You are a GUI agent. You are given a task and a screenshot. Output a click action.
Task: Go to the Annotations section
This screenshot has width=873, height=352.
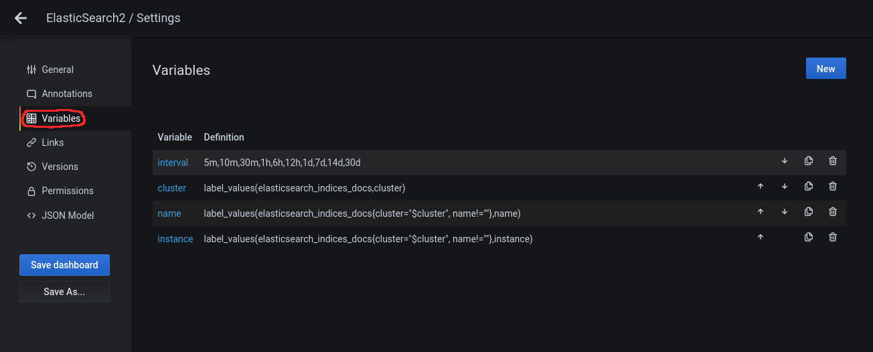(x=67, y=94)
